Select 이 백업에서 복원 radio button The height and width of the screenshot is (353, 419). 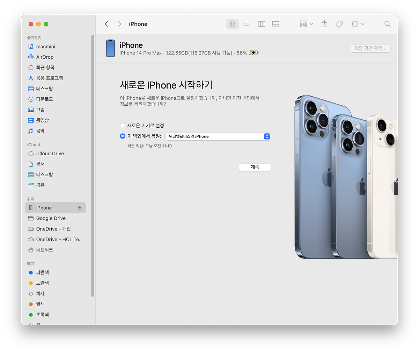coord(123,136)
